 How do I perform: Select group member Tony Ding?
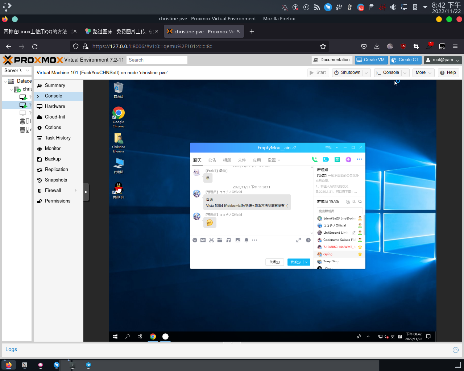pyautogui.click(x=339, y=262)
